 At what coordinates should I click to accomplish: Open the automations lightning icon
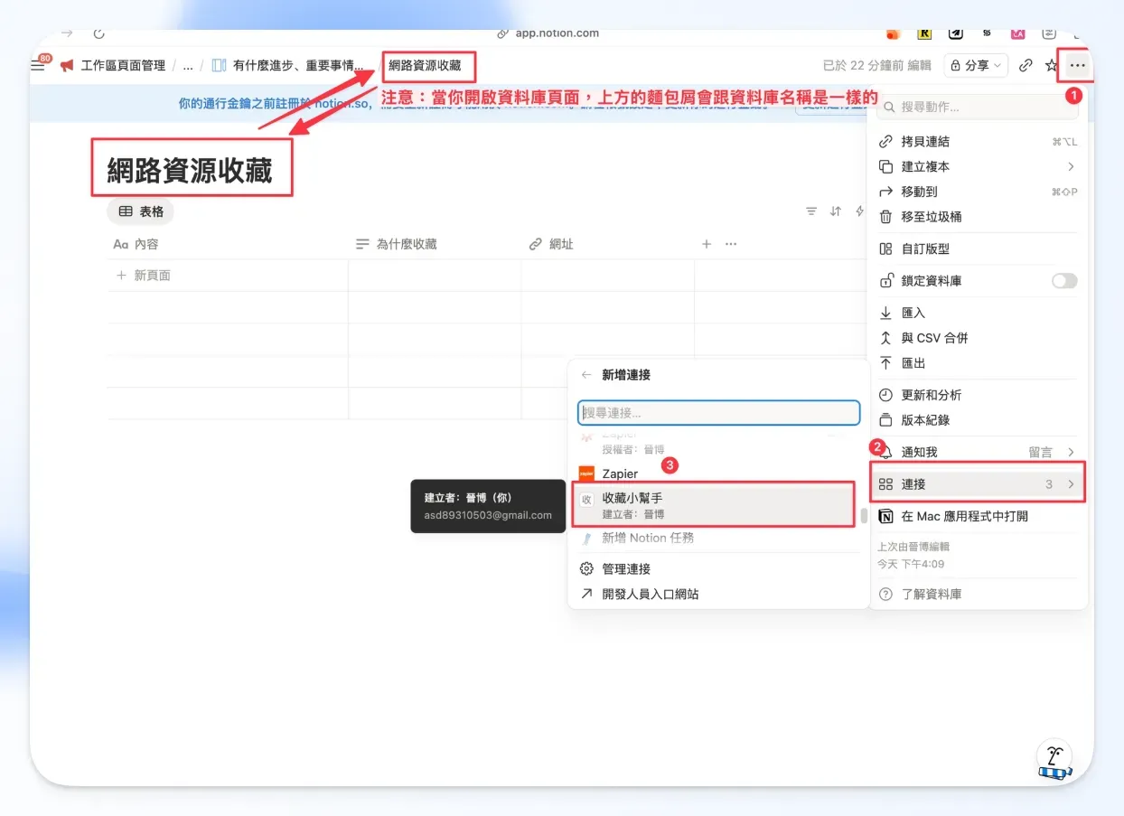click(859, 211)
